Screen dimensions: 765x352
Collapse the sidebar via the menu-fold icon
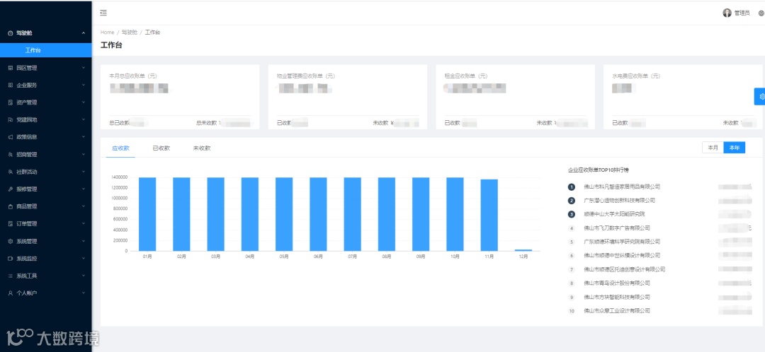[x=103, y=13]
